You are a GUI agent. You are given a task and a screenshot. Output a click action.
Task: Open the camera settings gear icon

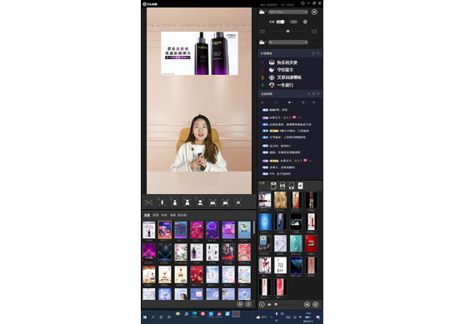pos(305,22)
